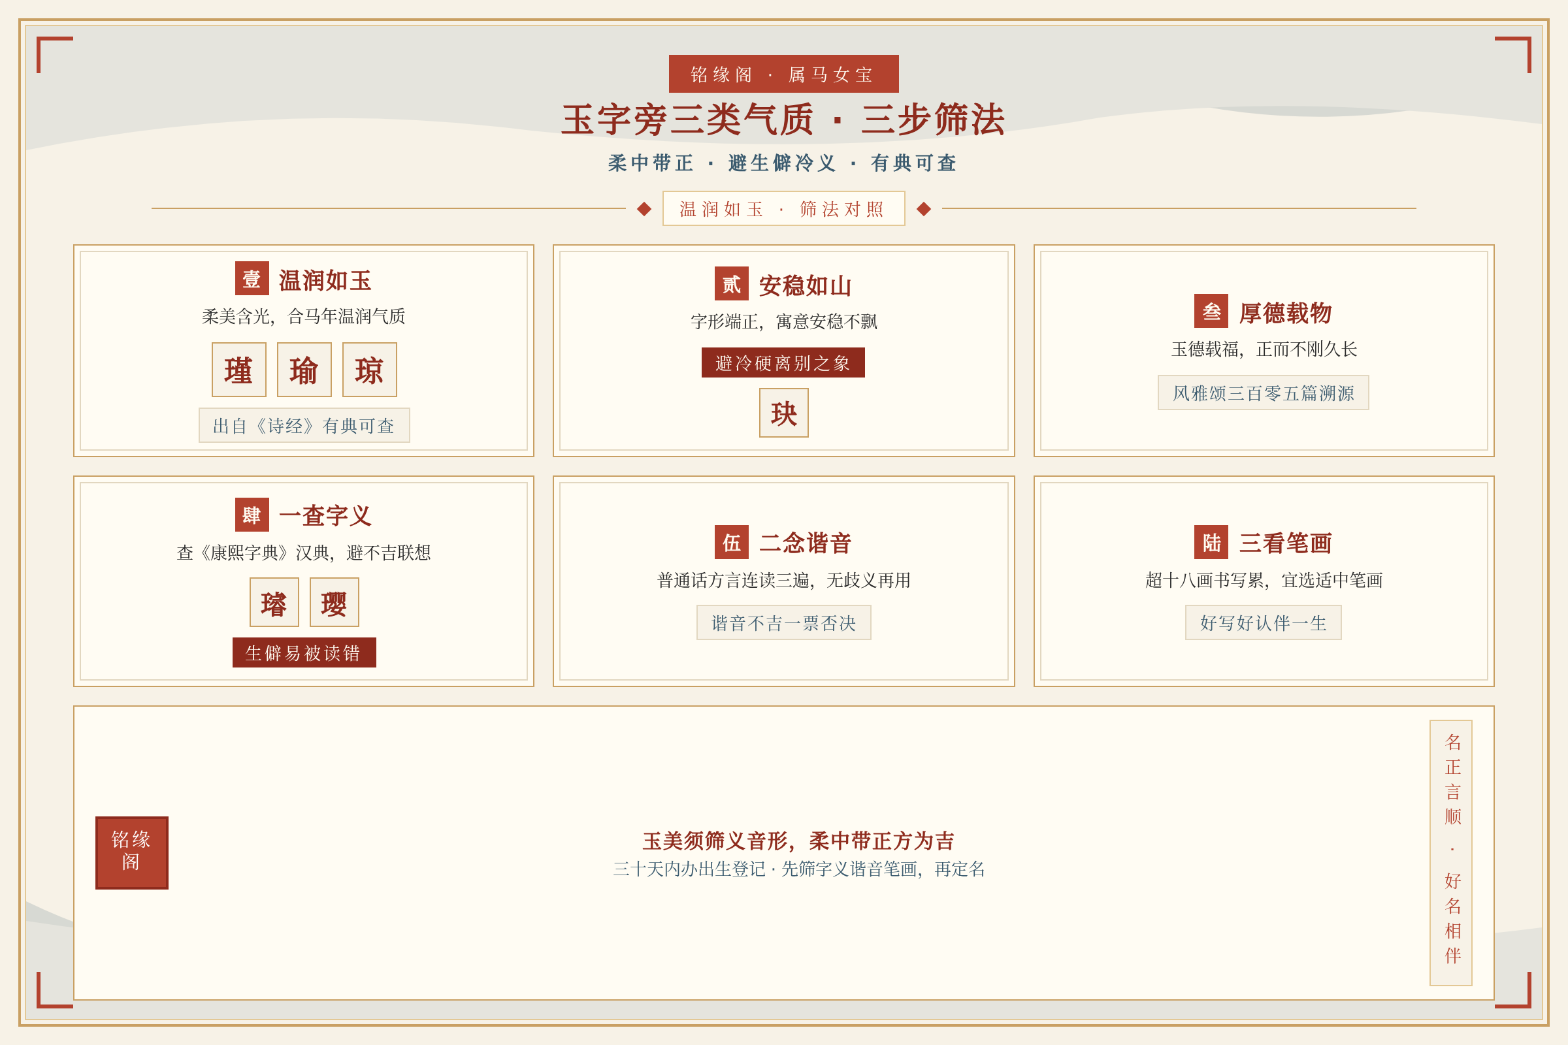Click the vertical 名正言顺 · 好名相伴 banner
The image size is (1568, 1045).
[x=1450, y=852]
